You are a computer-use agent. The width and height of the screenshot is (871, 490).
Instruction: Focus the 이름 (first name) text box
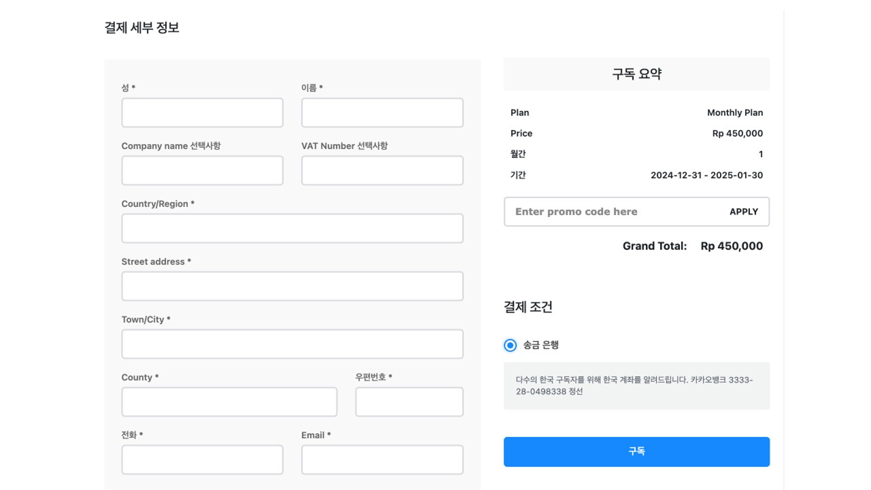coord(382,113)
